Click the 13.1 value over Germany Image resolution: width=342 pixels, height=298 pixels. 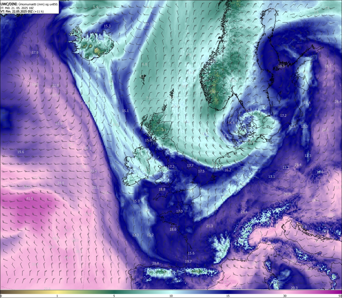point(271,177)
